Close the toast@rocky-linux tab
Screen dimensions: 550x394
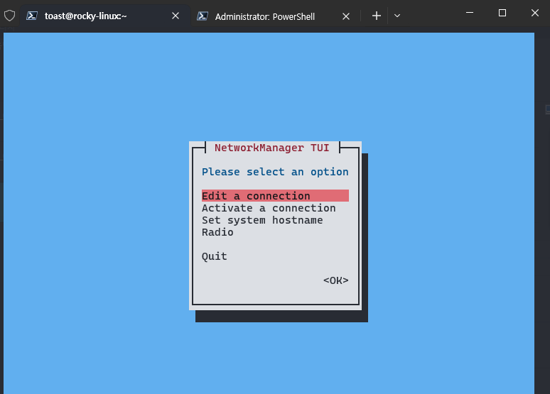point(176,16)
